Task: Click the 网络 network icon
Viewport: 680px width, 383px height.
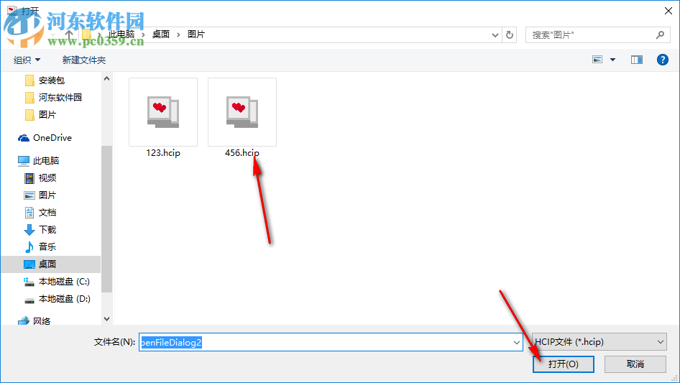Action: (24, 321)
